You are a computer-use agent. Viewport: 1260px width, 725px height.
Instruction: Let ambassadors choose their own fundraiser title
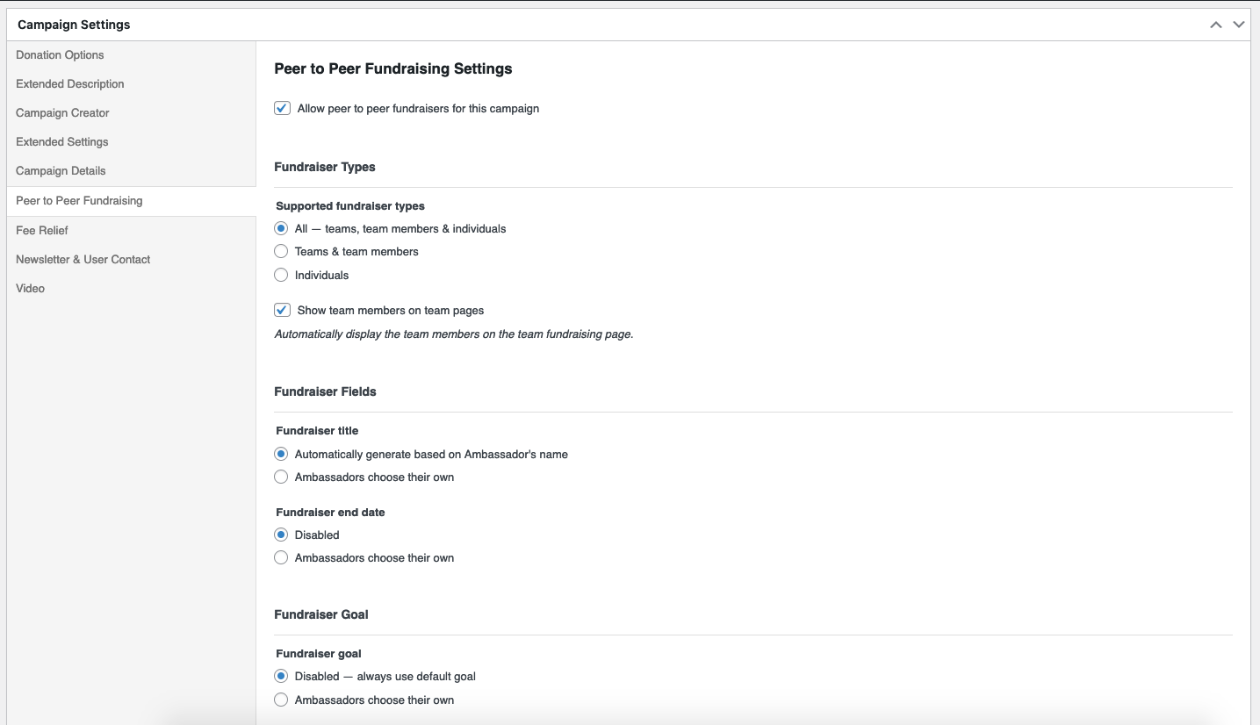[281, 477]
